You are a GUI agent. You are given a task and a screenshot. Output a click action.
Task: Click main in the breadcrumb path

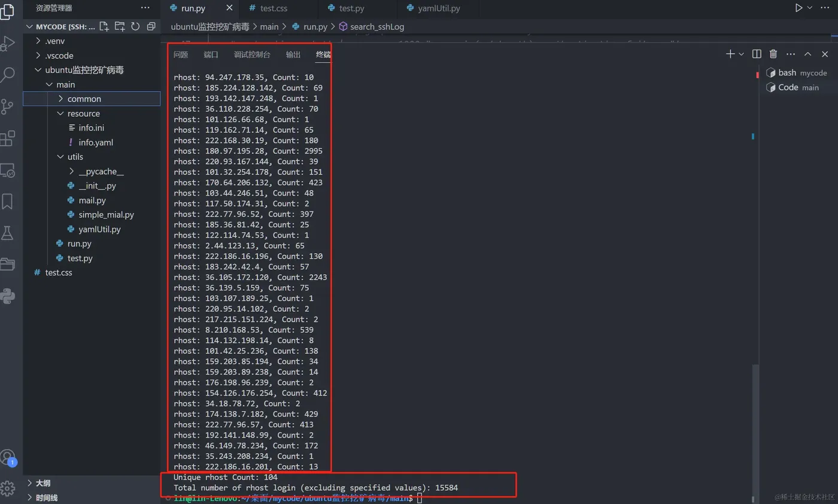(x=269, y=26)
